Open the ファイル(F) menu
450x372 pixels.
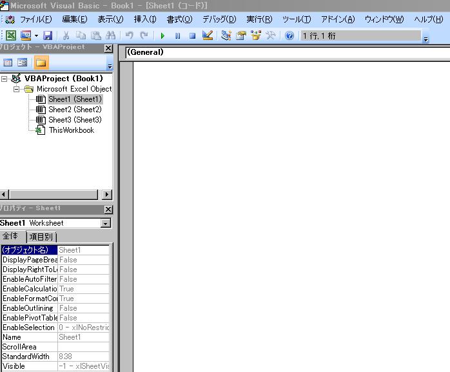pos(36,19)
